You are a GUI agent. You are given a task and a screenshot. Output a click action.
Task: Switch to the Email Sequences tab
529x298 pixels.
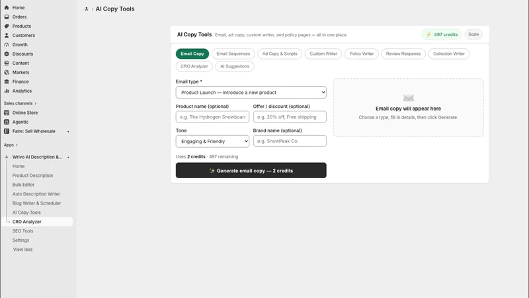(x=233, y=54)
